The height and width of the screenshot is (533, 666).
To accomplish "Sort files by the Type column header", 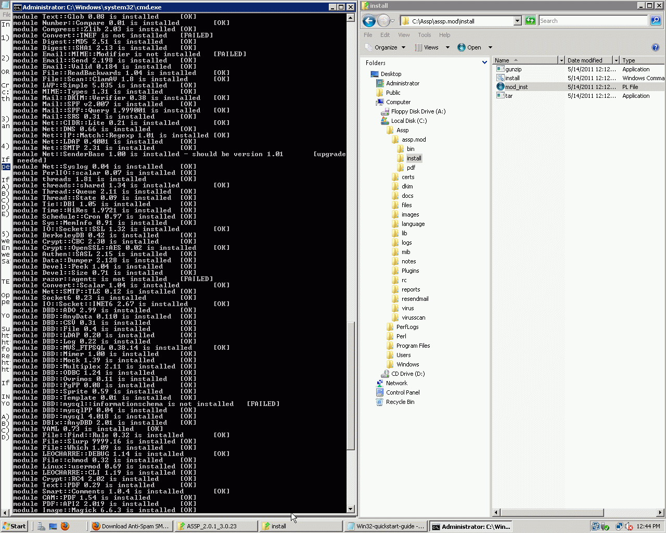I will click(642, 60).
